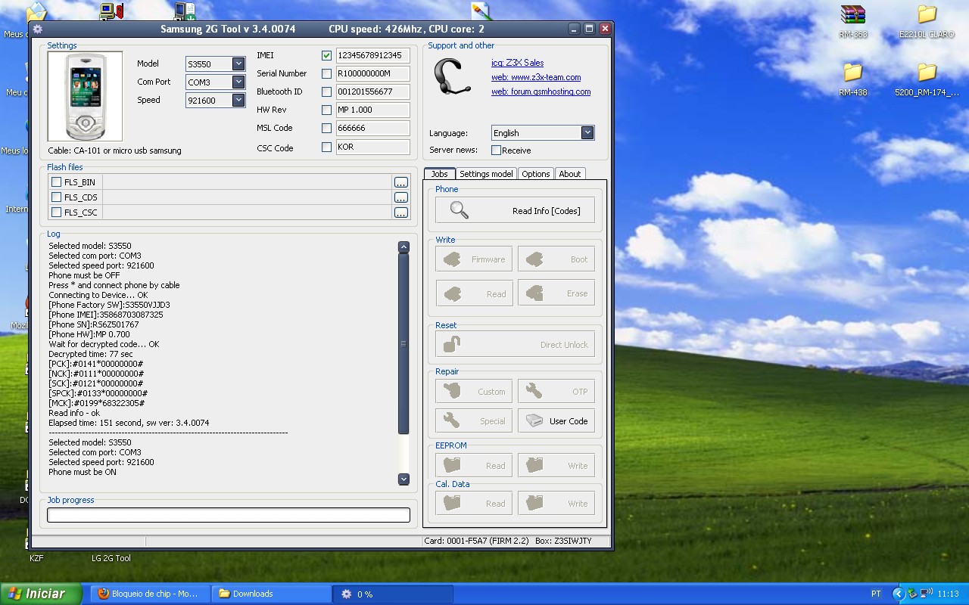Click the Repair OTP button
Screen dimensions: 969x605
[556, 392]
